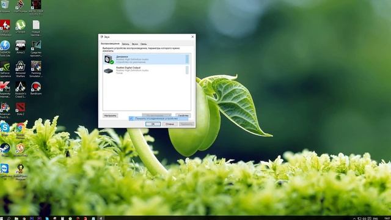
Task: Open GeForce Experience desktop icon
Action: point(5,69)
